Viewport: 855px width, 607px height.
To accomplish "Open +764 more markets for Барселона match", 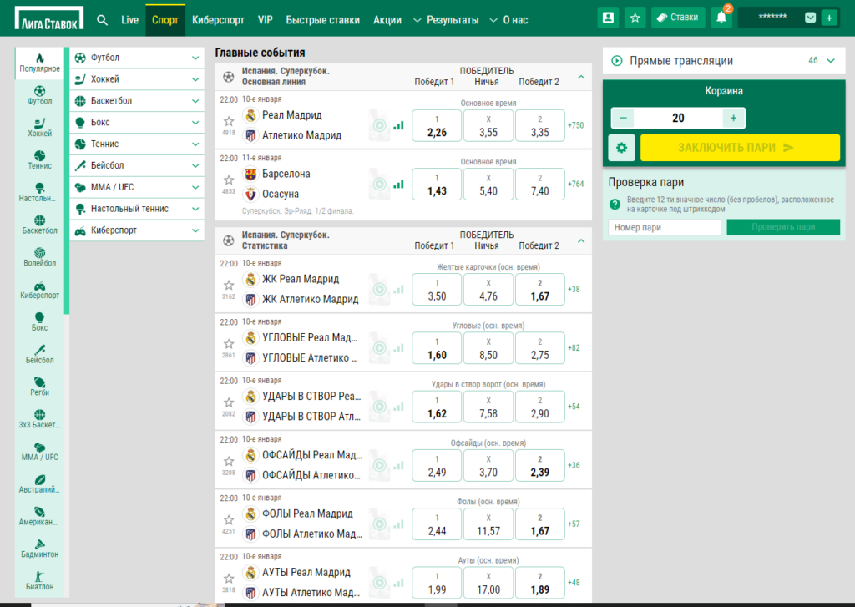I will (x=576, y=185).
